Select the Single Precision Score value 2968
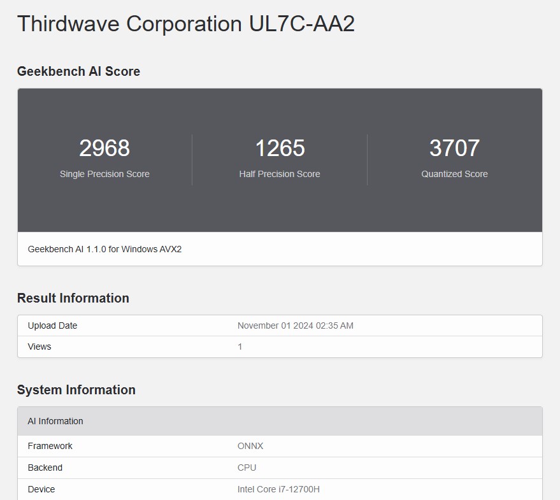 [x=104, y=148]
